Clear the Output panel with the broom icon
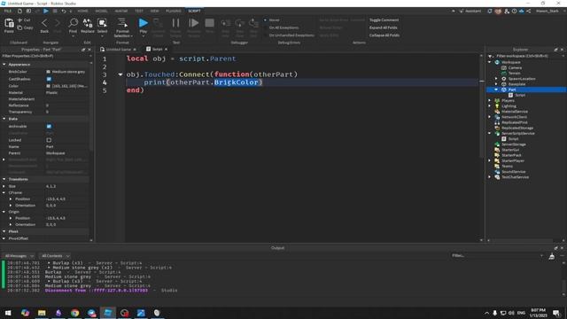The width and height of the screenshot is (567, 319). point(551,256)
